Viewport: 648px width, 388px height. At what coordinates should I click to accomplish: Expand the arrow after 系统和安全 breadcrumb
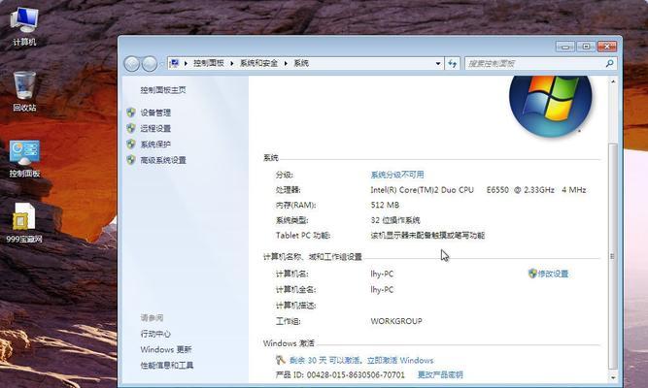[x=286, y=63]
